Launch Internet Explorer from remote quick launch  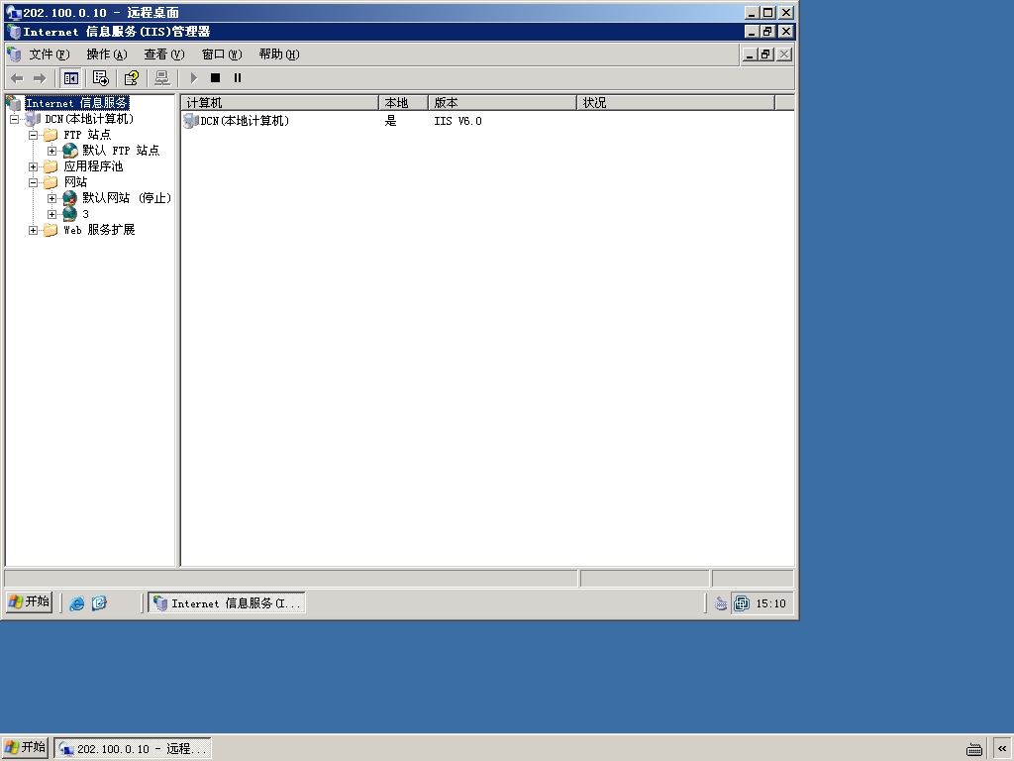coord(77,603)
